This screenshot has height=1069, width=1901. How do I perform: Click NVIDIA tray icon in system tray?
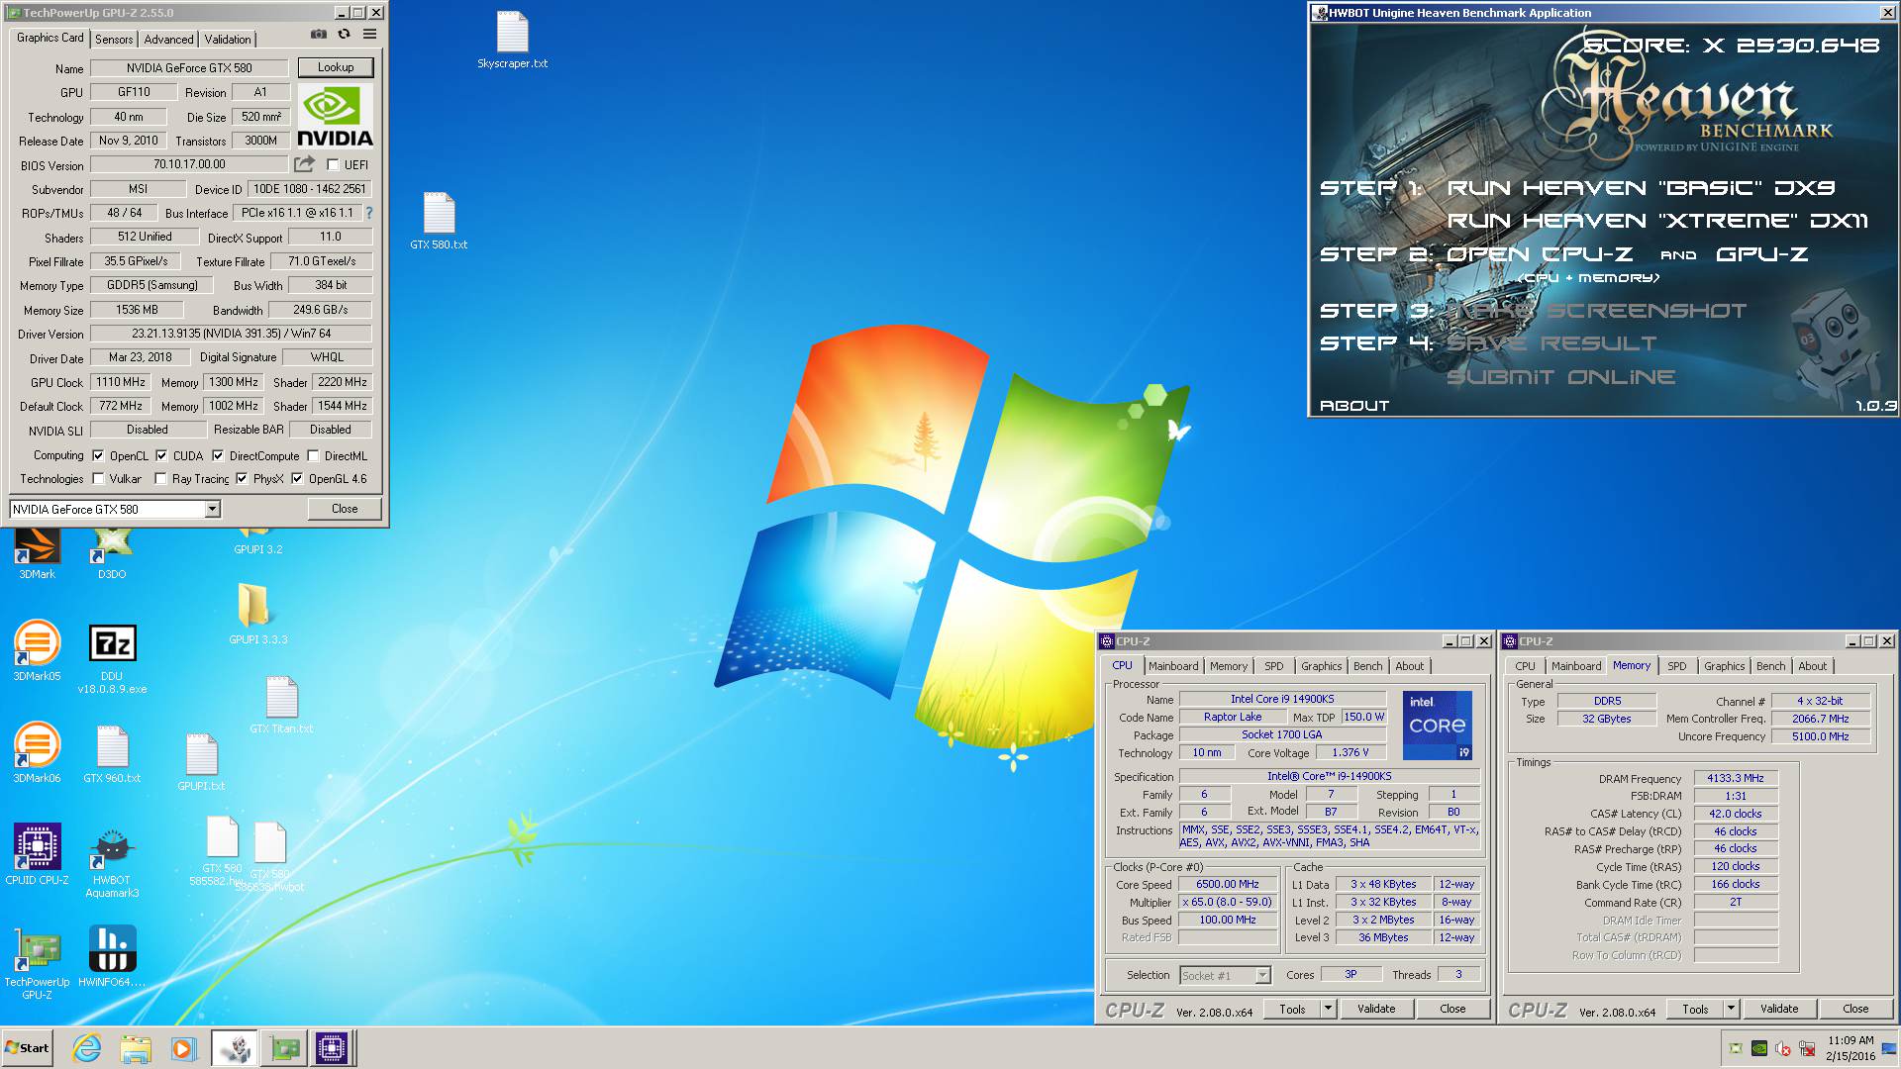1759,1048
